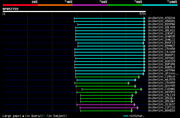The height and width of the screenshot is (118, 180).
Task: Click the UniRef100_B9FUM8 label
Action: [x=161, y=64]
